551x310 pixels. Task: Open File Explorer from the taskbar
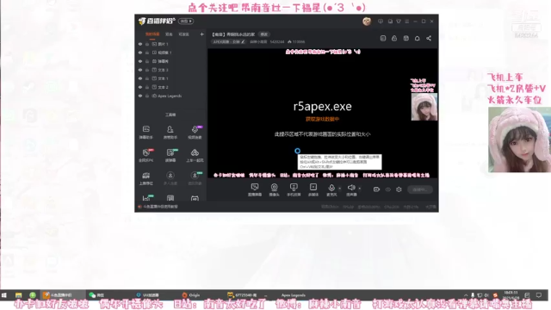click(x=19, y=295)
